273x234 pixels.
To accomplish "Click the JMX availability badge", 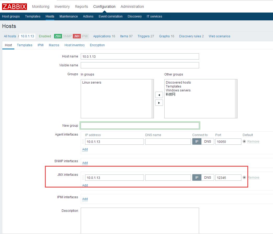I will coord(77,36).
